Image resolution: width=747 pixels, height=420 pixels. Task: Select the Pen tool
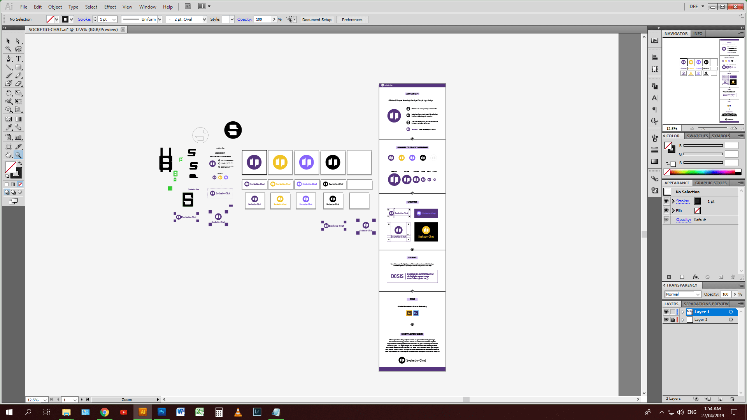coord(9,59)
